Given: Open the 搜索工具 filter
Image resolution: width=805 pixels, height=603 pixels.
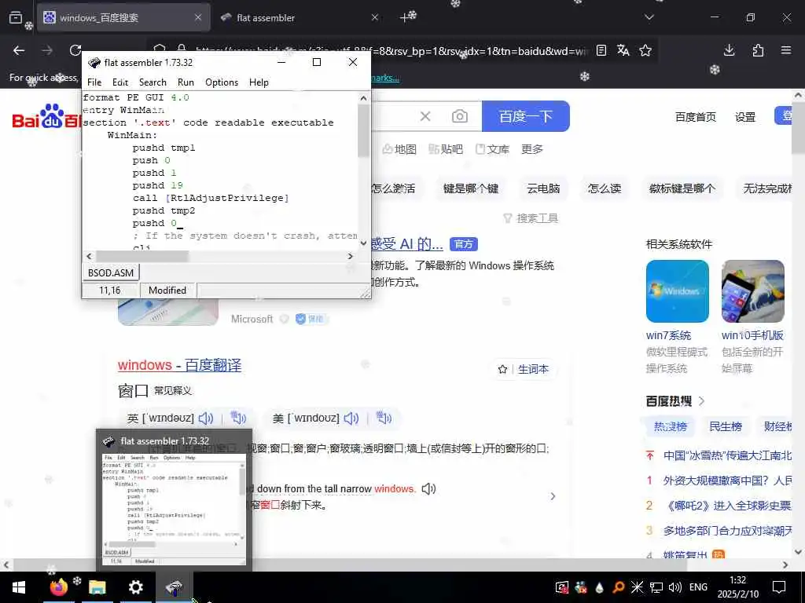Looking at the screenshot, I should [x=531, y=218].
